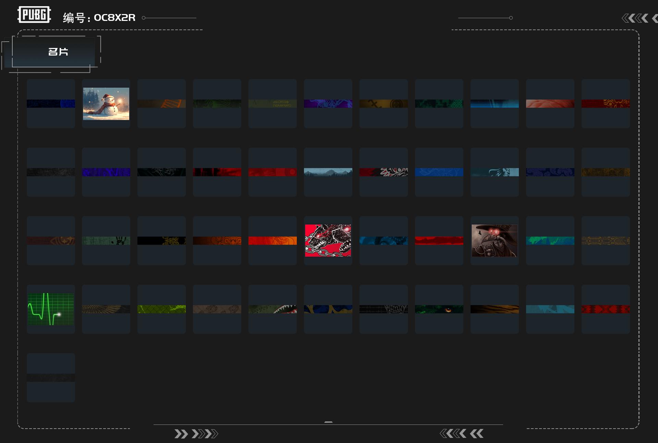Choose the solid violet purple nameplate
This screenshot has height=443, width=658.
tap(106, 172)
